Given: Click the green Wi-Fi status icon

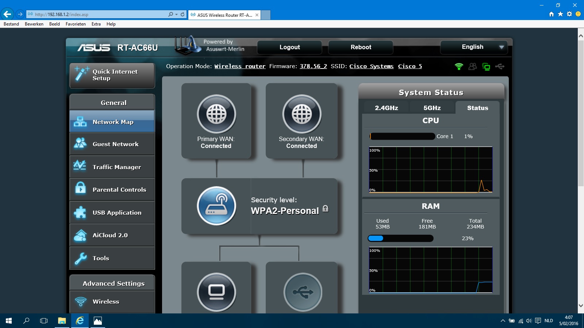Looking at the screenshot, I should pos(459,66).
